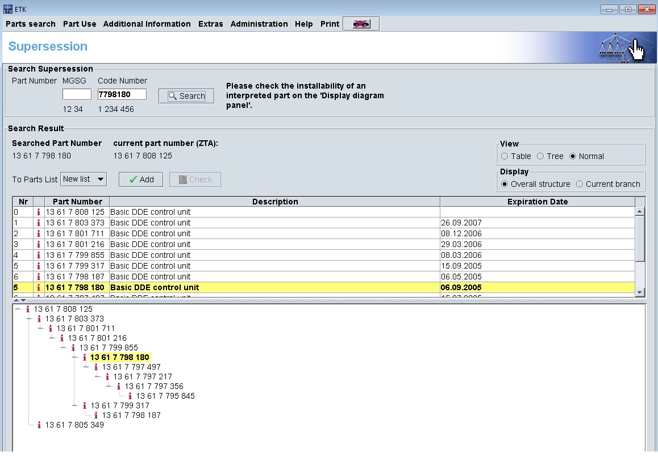
Task: Collapse the 13 61 7 799 317 tree node
Action: 74,405
